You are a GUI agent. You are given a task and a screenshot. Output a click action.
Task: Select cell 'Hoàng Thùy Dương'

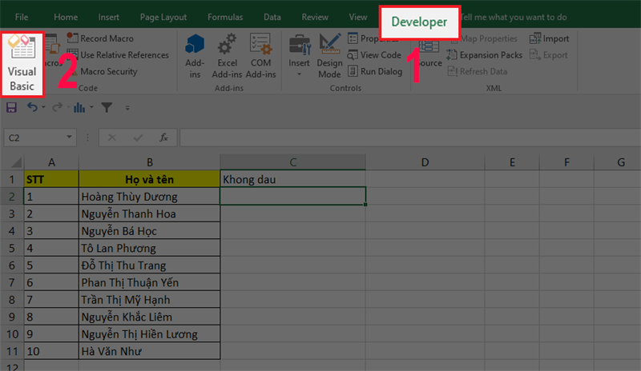(x=149, y=197)
